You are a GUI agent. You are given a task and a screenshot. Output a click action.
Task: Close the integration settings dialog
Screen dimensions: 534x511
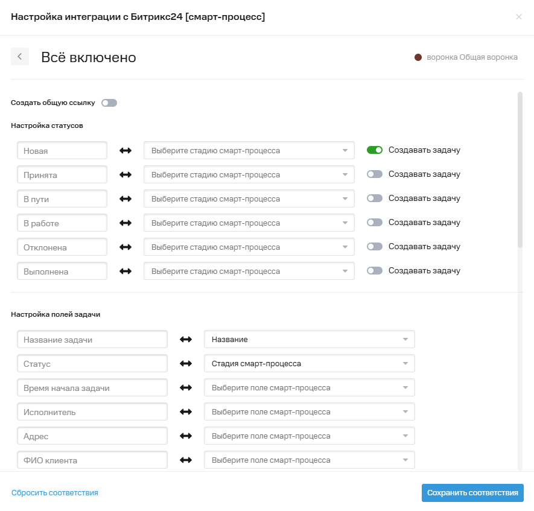click(519, 17)
